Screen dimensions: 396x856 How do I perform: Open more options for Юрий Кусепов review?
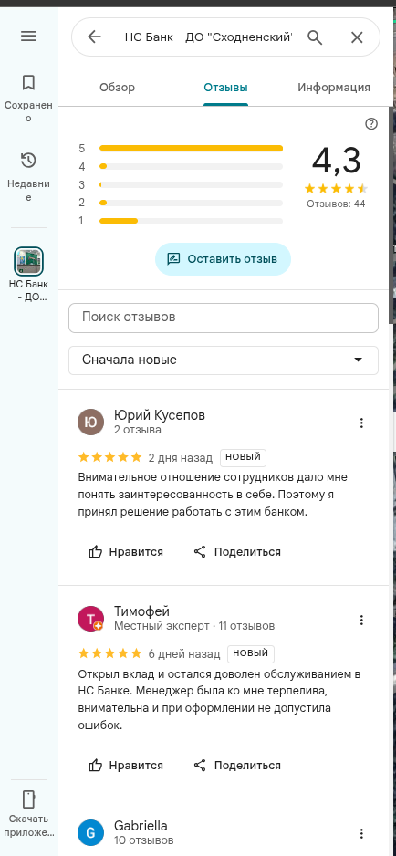pos(361,423)
